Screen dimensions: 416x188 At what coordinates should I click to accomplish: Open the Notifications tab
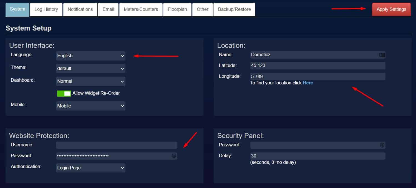click(80, 9)
